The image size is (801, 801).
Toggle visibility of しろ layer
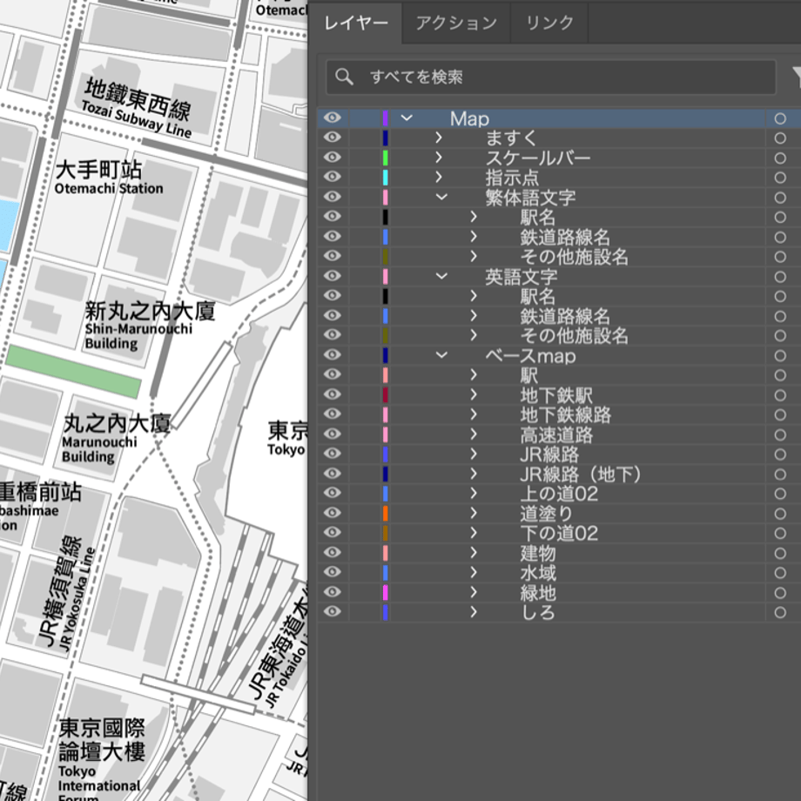332,611
